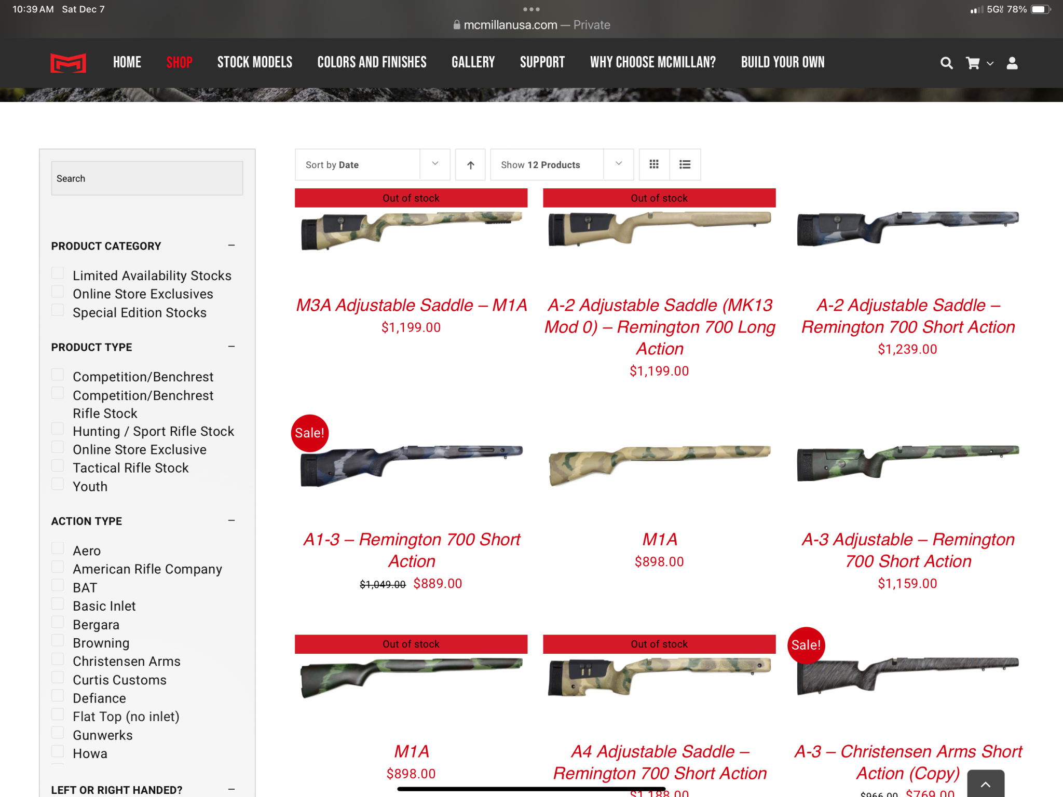This screenshot has height=797, width=1063.
Task: Check the Defiance action filter
Action: point(58,696)
